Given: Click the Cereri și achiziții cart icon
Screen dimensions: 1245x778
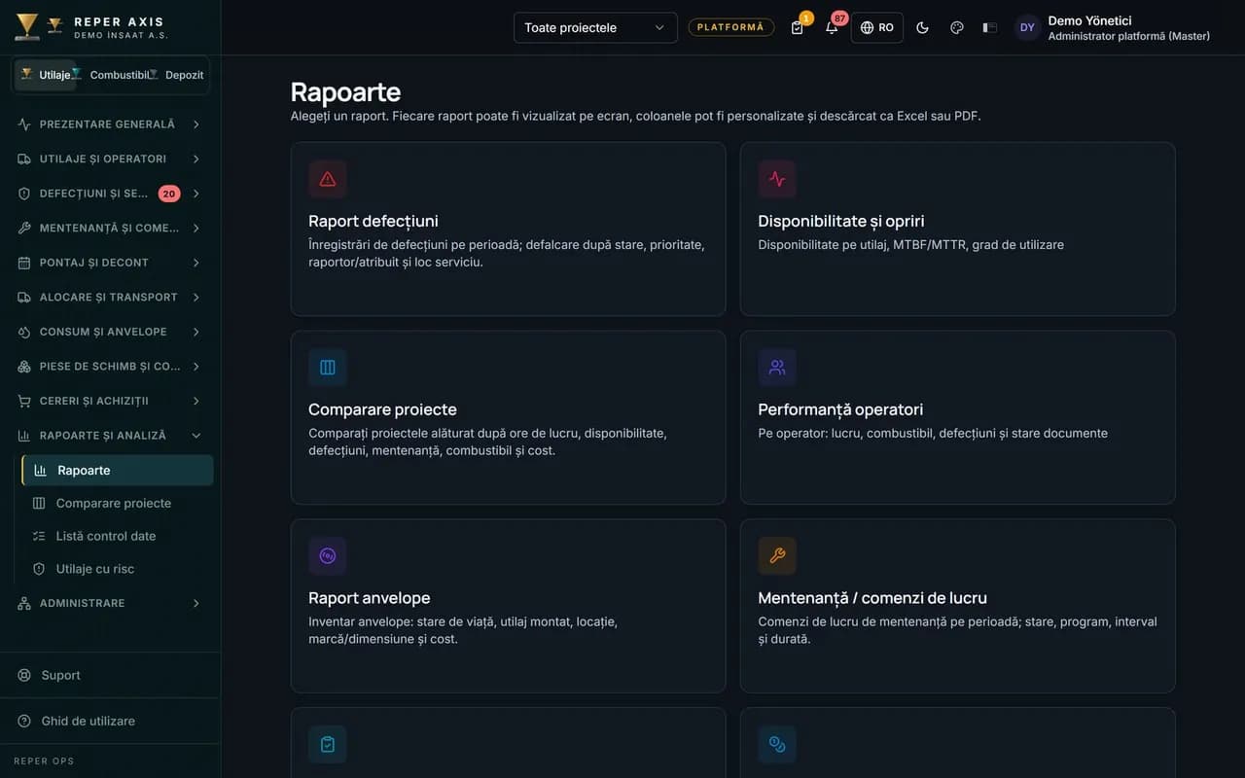Looking at the screenshot, I should click(x=24, y=401).
